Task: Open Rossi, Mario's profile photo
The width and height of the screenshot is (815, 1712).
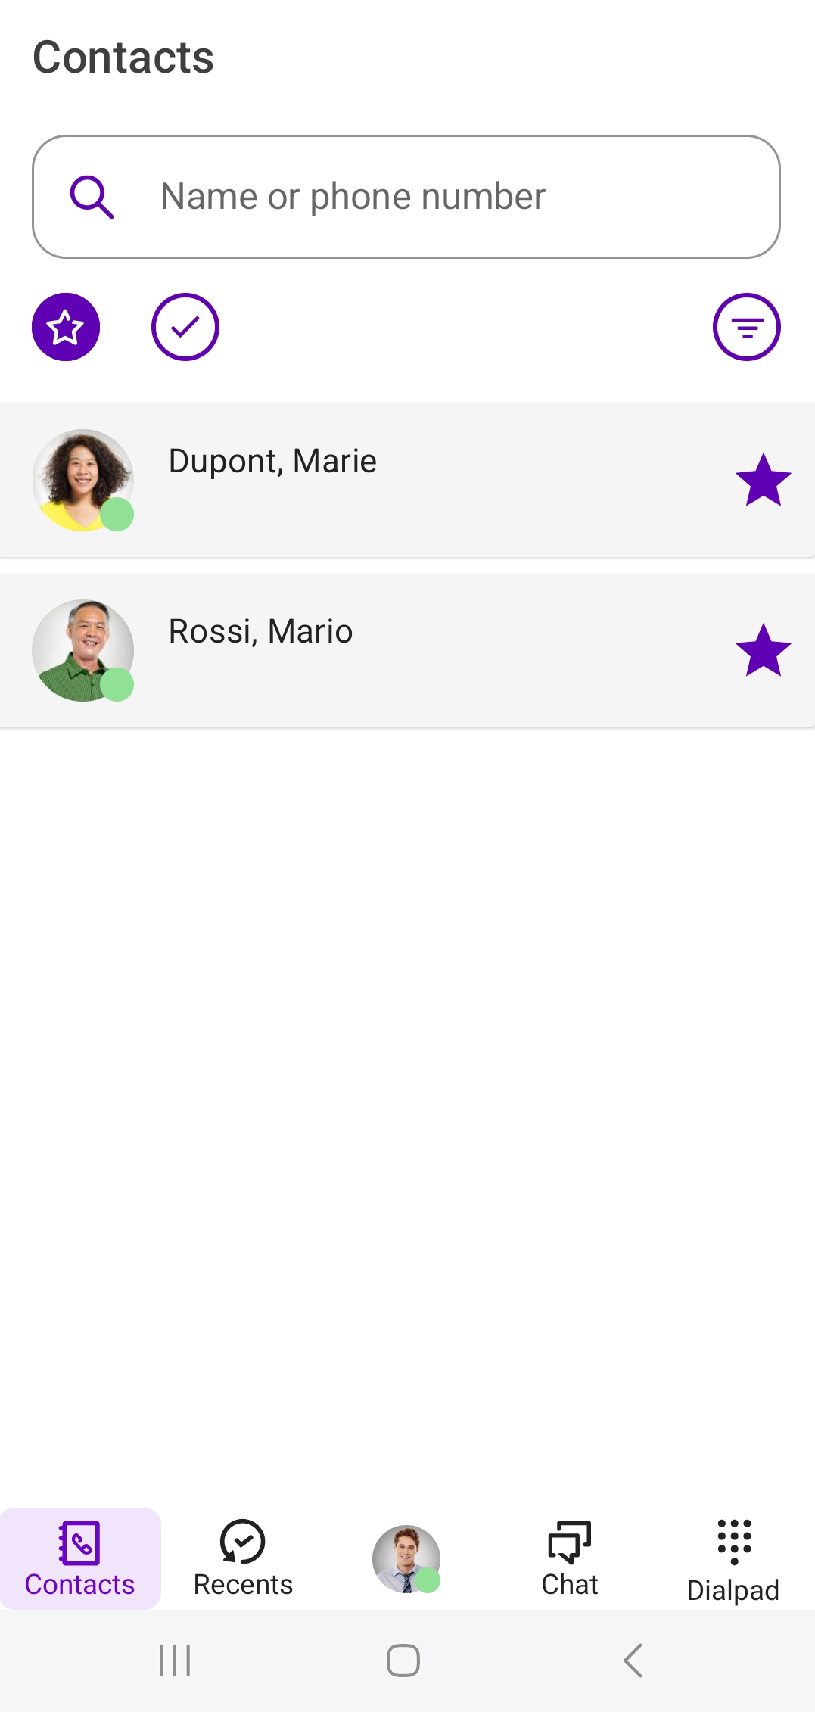Action: [x=83, y=650]
